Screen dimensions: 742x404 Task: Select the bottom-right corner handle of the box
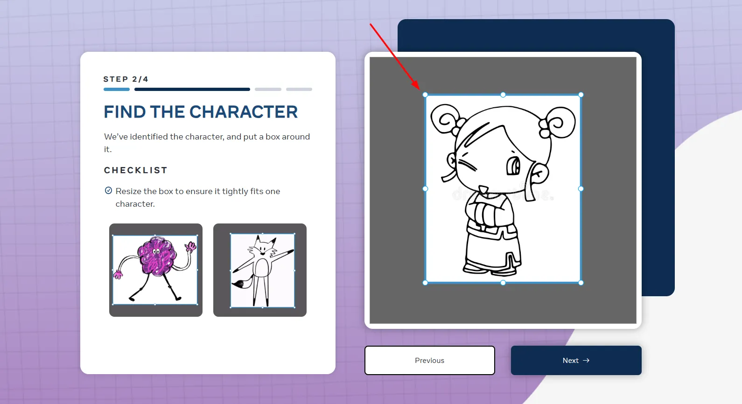pyautogui.click(x=581, y=283)
